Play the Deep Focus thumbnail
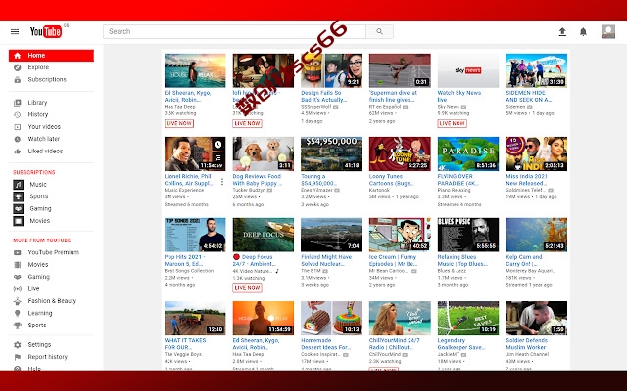Viewport: 627px width, 391px height. [264, 235]
